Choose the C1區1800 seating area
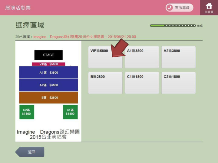Image resolution: width=218 pixels, height=163 pixels. (142, 83)
